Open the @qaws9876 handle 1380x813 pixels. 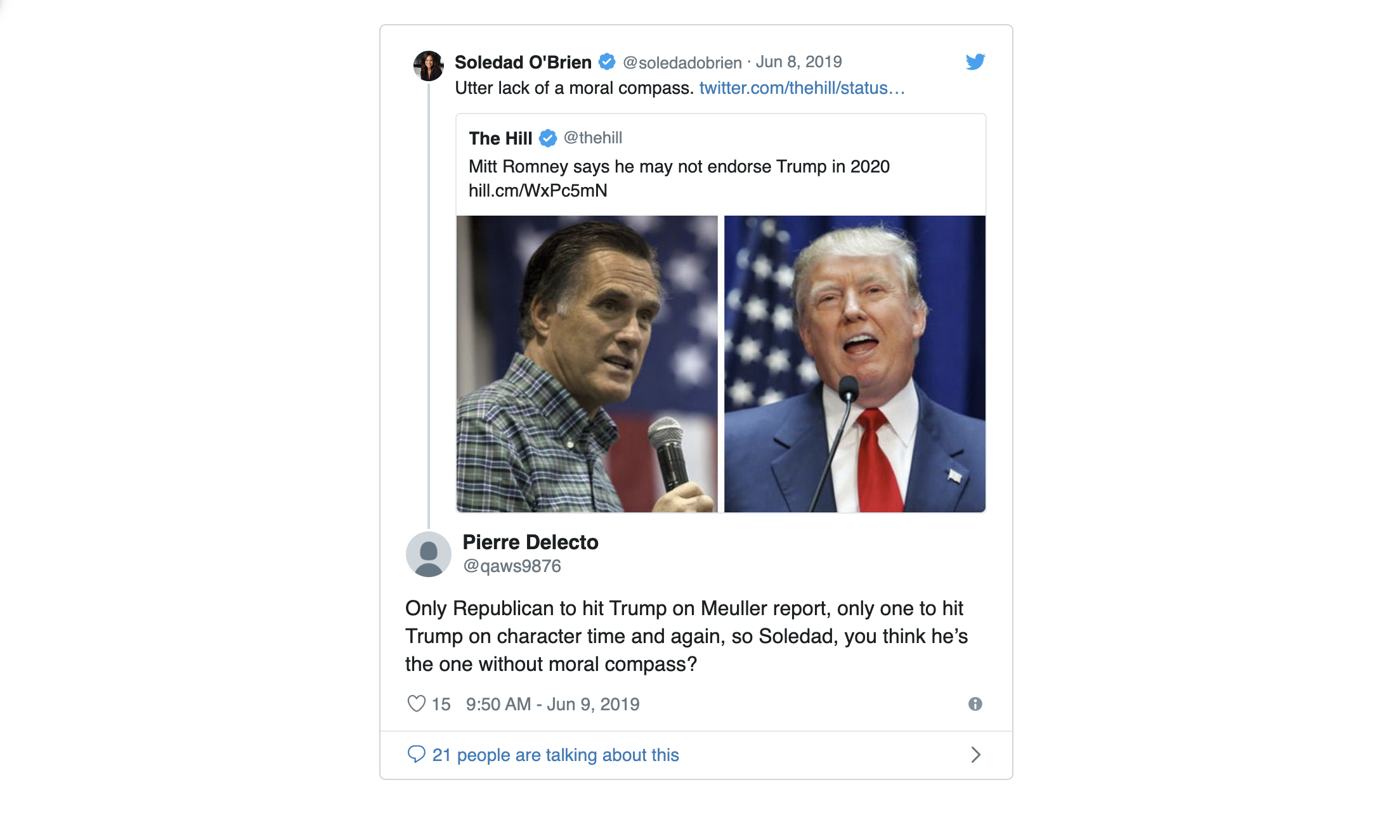[512, 566]
